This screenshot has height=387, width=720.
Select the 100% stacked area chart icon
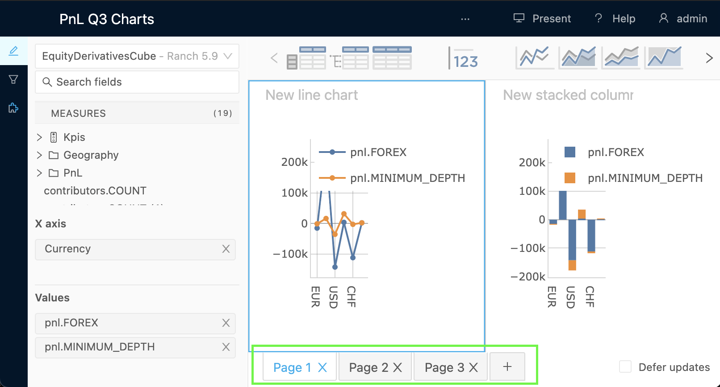pyautogui.click(x=664, y=58)
